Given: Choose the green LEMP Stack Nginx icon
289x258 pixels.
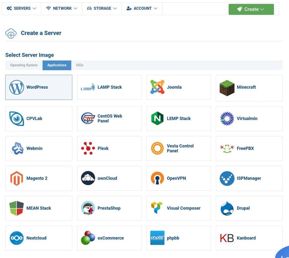Looking at the screenshot, I should pyautogui.click(x=157, y=118).
